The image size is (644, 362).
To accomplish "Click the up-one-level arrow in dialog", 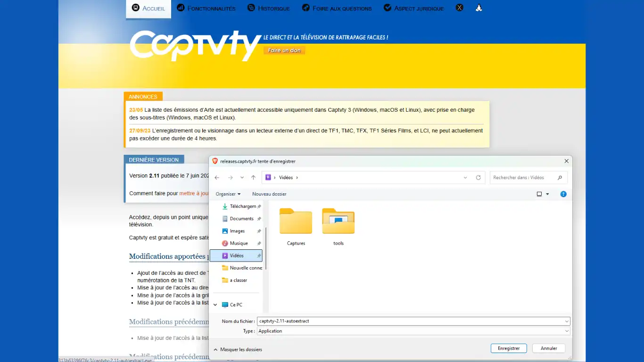I will coord(253,178).
